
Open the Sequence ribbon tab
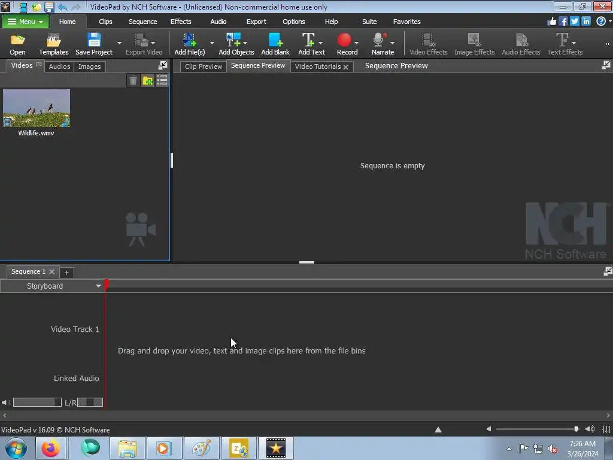pyautogui.click(x=142, y=22)
